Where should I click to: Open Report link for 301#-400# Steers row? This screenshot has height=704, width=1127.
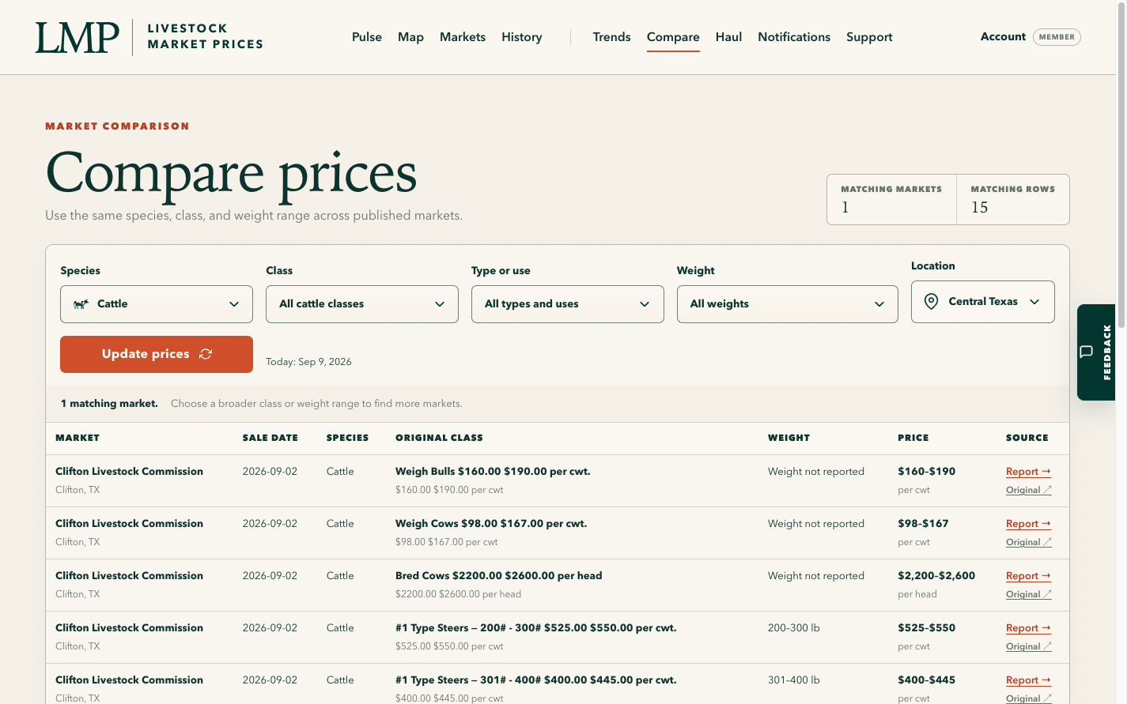click(1028, 680)
